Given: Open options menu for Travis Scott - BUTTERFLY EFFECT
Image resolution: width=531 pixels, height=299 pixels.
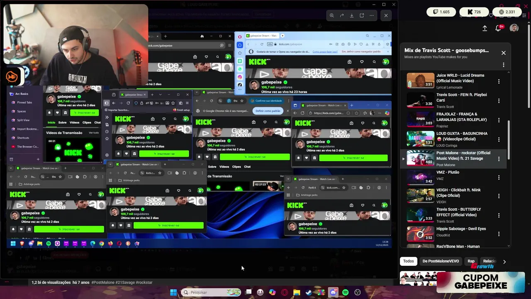Looking at the screenshot, I should click(x=499, y=215).
